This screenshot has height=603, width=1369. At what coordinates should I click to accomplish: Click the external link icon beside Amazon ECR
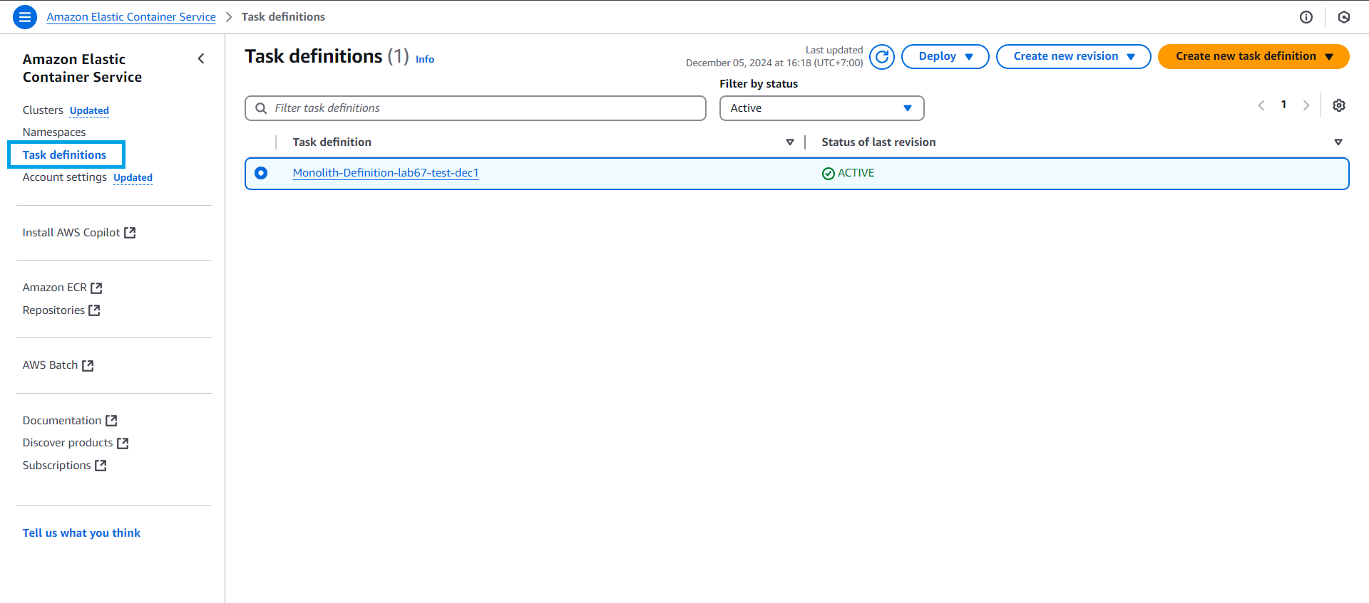[97, 288]
